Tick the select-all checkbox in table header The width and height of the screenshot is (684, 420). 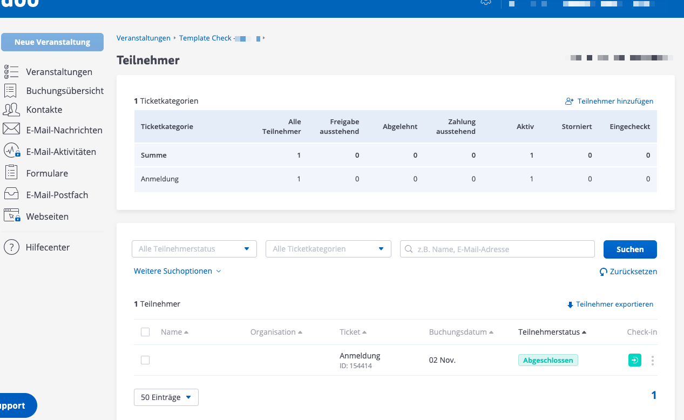tap(145, 332)
